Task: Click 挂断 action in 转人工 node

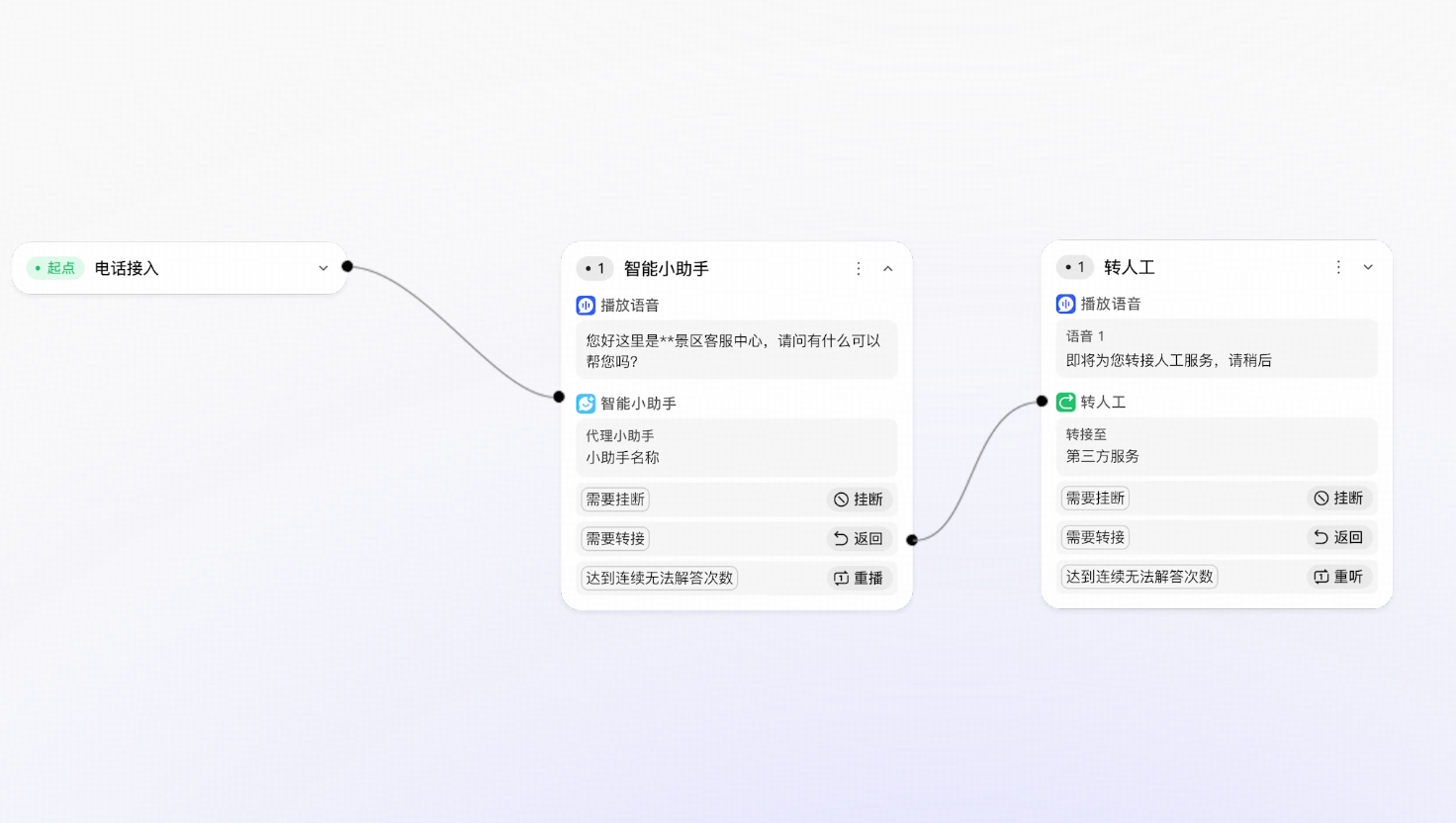Action: (1338, 499)
